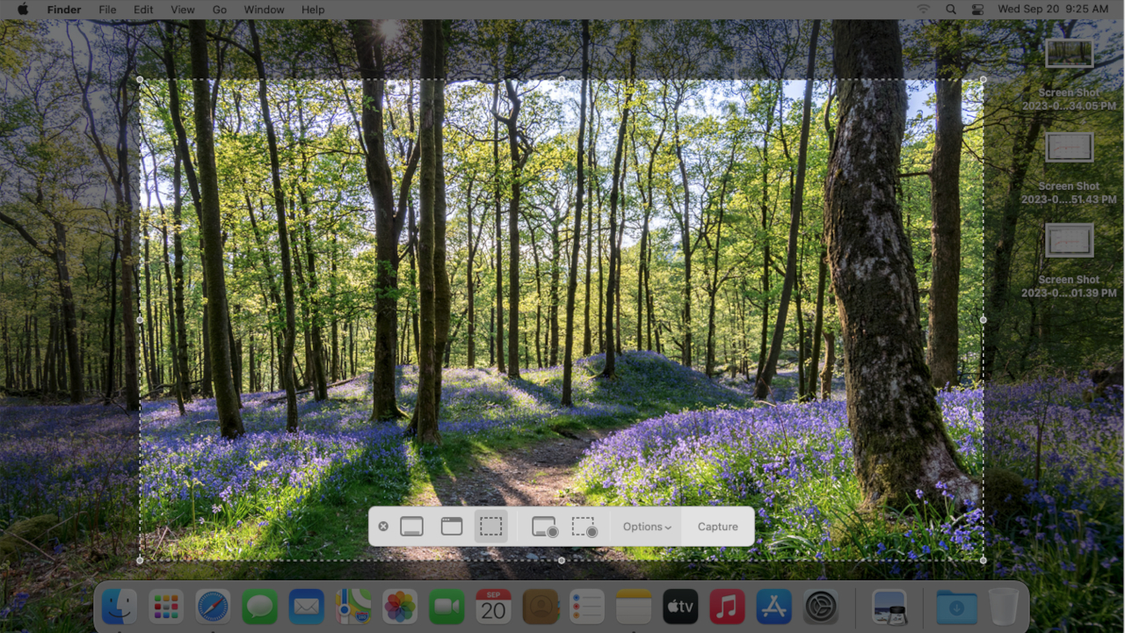1125x633 pixels.
Task: Open the Finder menu in menu bar
Action: pyautogui.click(x=63, y=10)
